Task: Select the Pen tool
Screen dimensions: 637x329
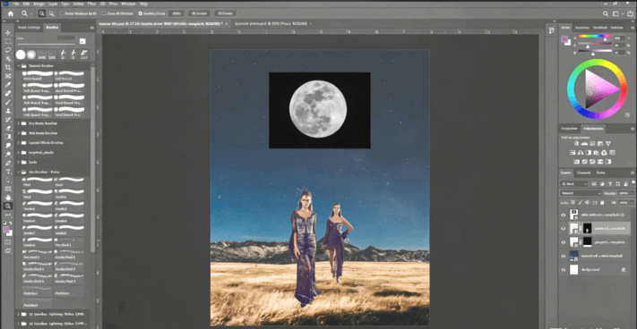Action: 8,163
